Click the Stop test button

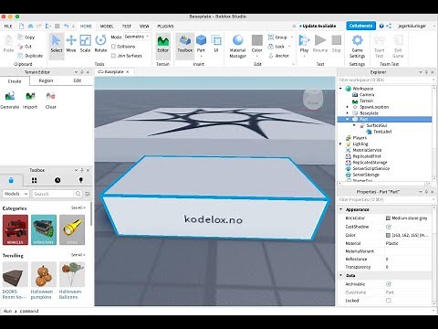tap(337, 44)
